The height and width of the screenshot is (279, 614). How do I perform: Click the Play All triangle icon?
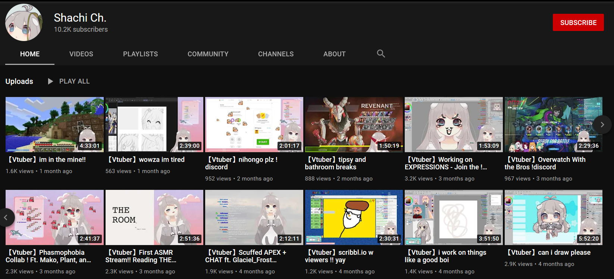point(50,81)
